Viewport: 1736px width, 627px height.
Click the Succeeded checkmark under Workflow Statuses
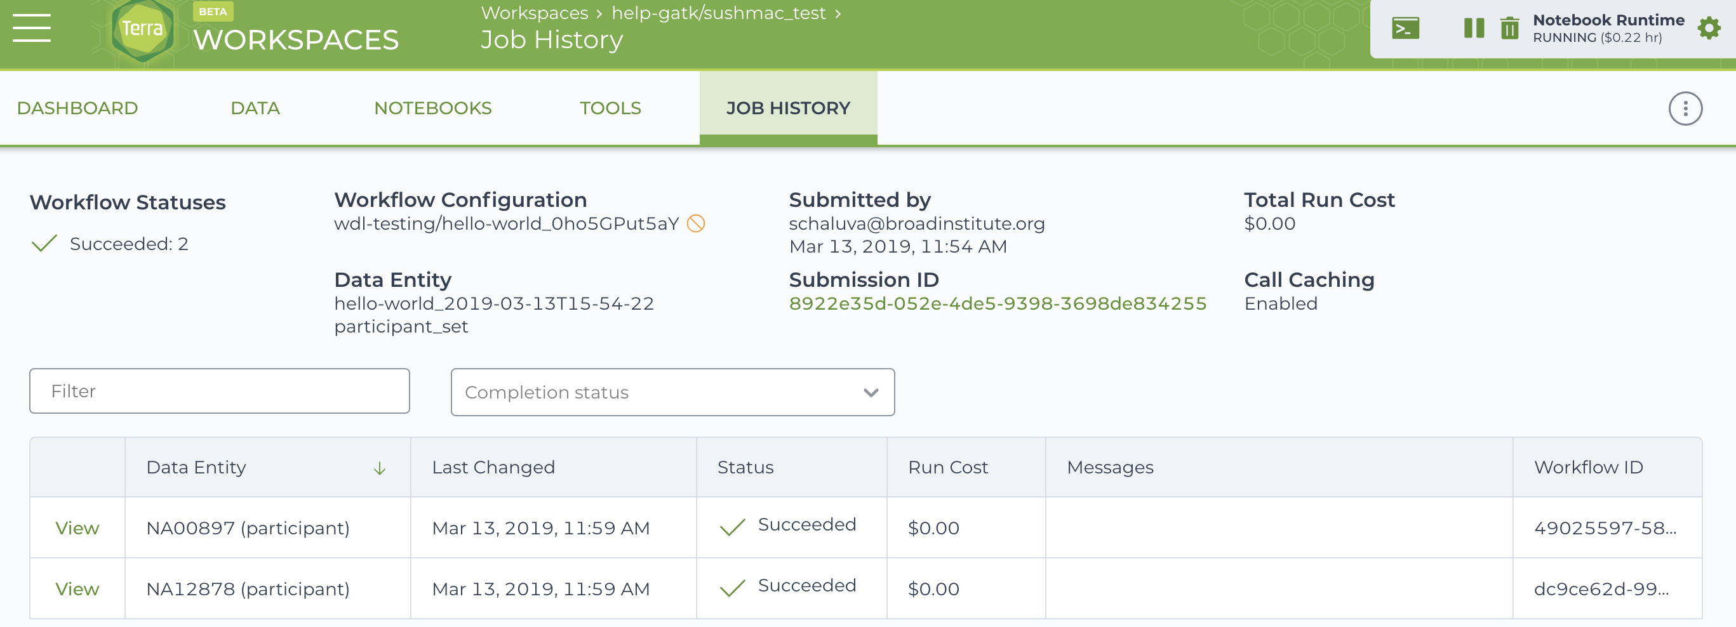[x=44, y=243]
